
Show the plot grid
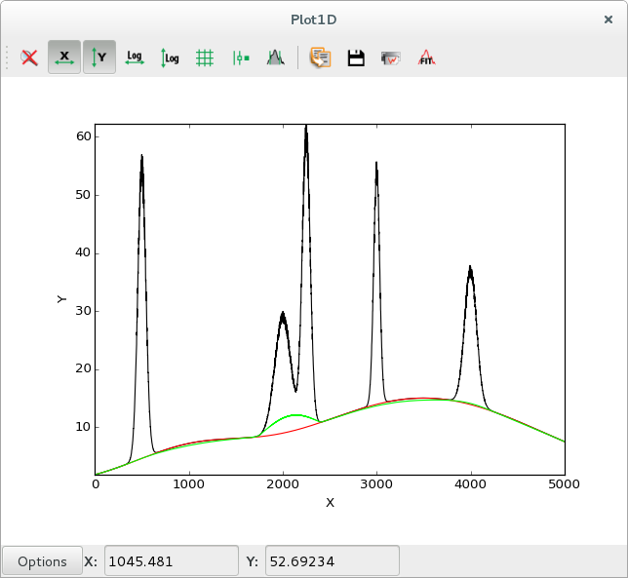205,58
